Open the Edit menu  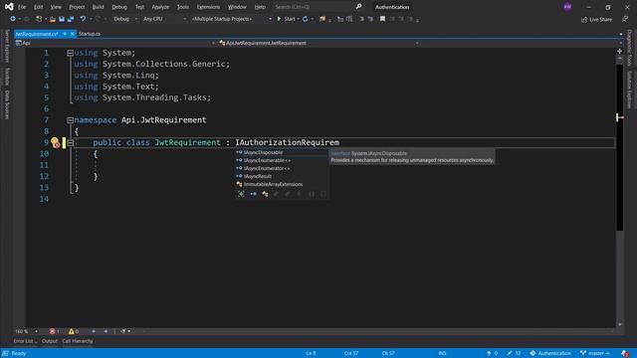tap(38, 7)
